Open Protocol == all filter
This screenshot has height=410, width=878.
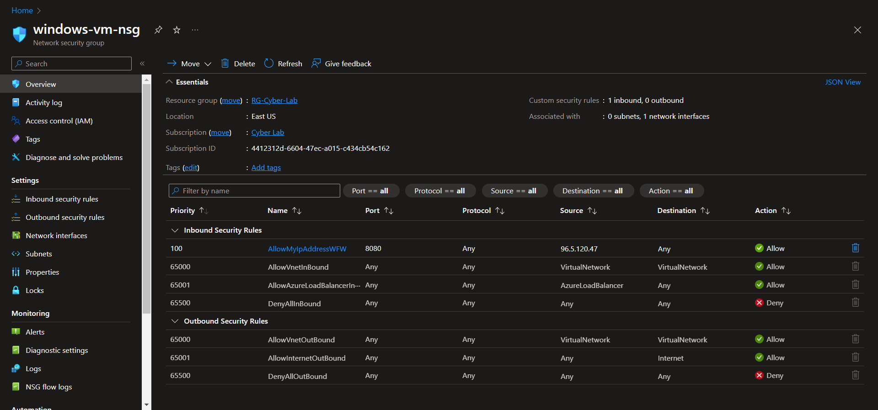click(440, 191)
